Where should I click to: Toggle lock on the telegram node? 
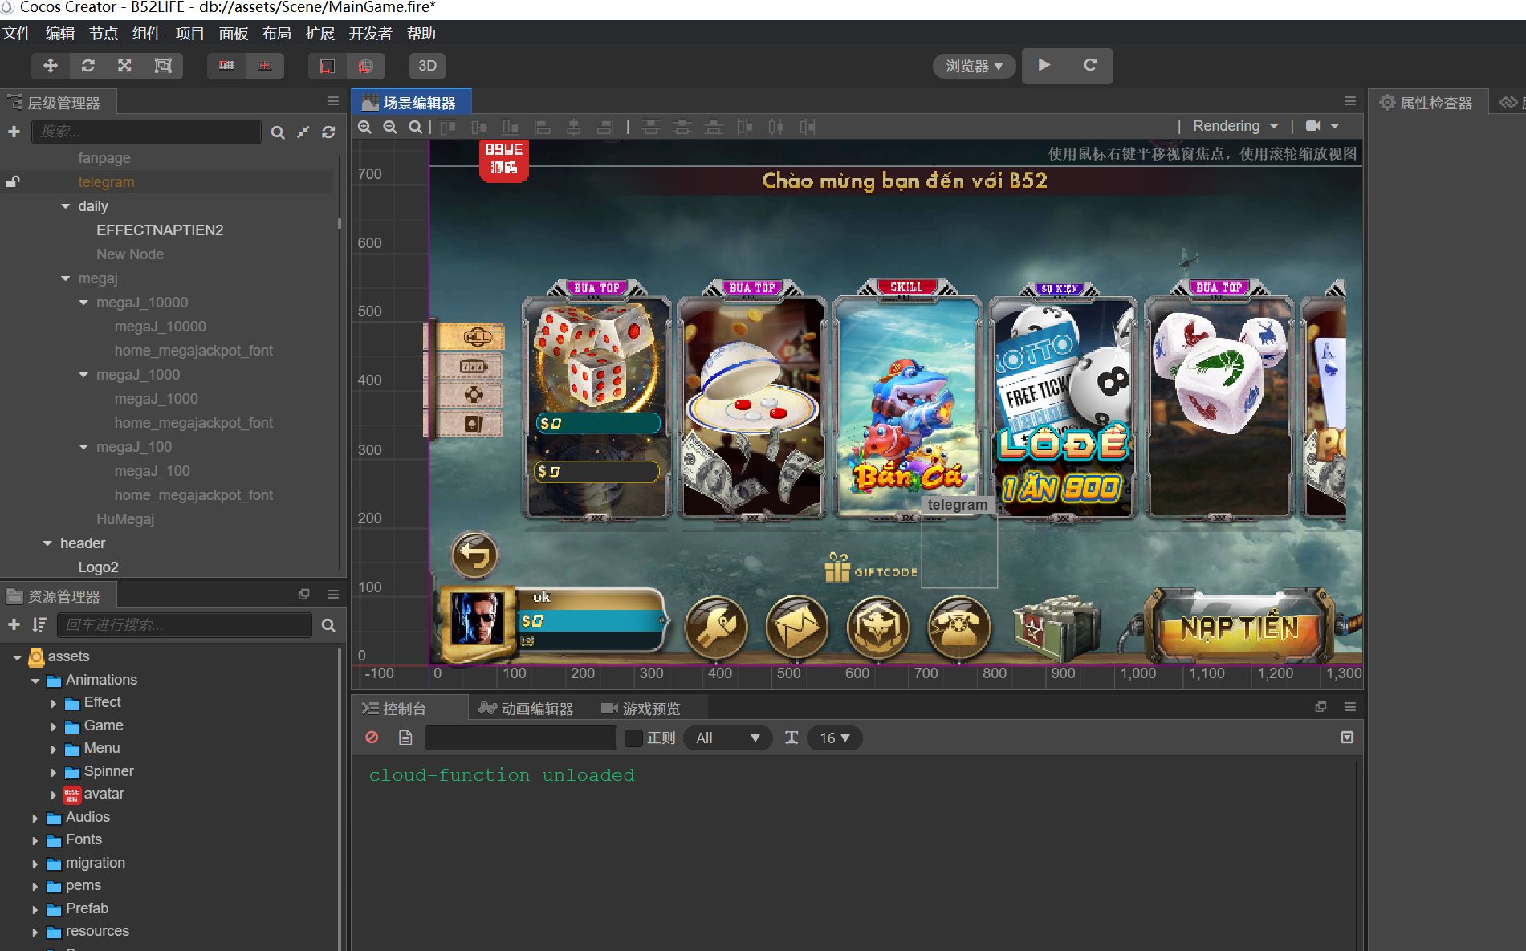coord(13,182)
